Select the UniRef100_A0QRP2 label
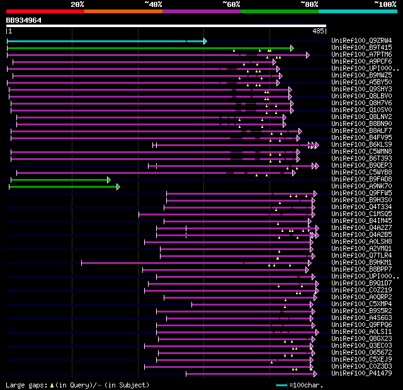This screenshot has width=403, height=390. tap(361, 297)
